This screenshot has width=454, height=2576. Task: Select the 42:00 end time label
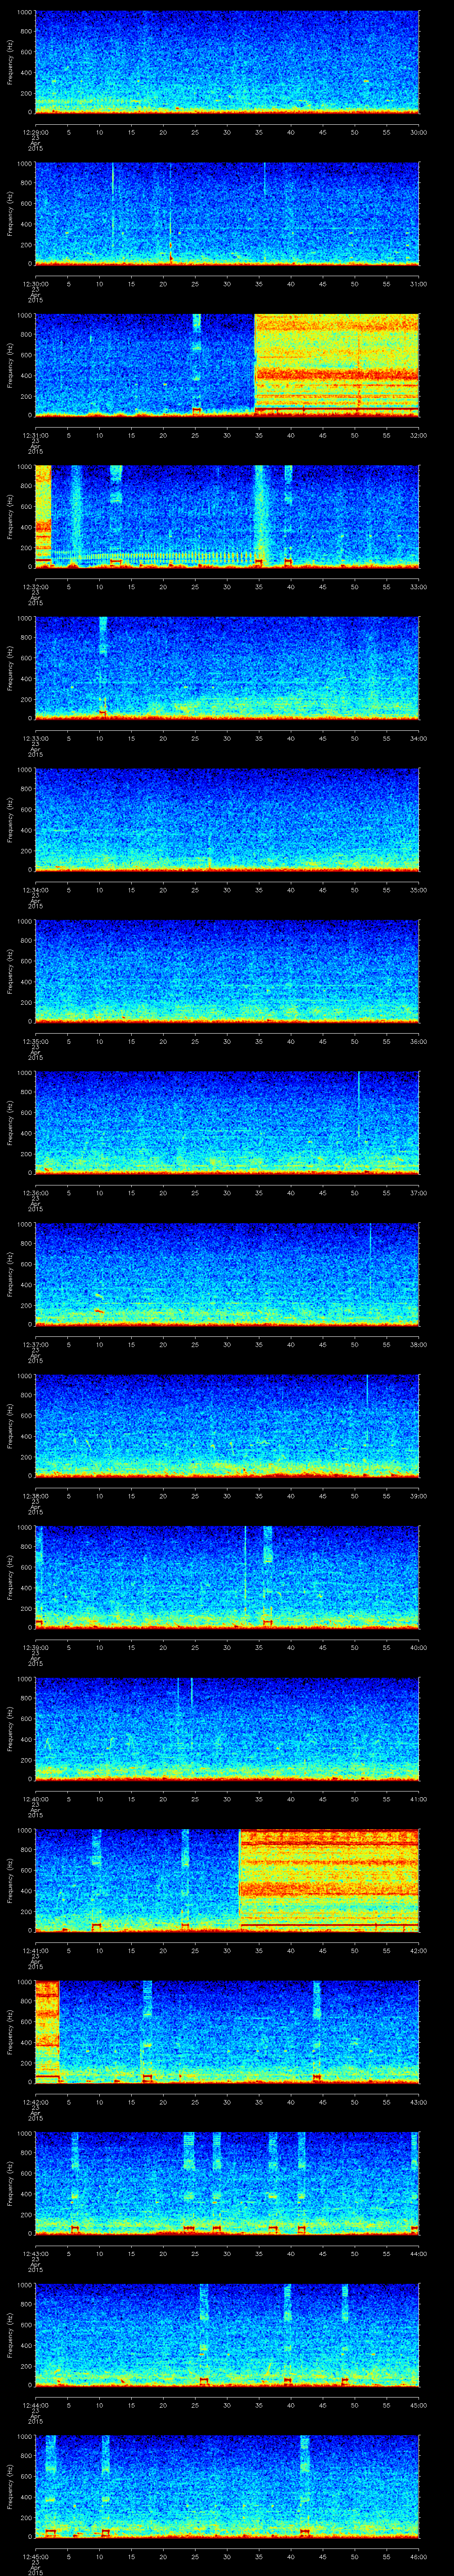pyautogui.click(x=419, y=1950)
